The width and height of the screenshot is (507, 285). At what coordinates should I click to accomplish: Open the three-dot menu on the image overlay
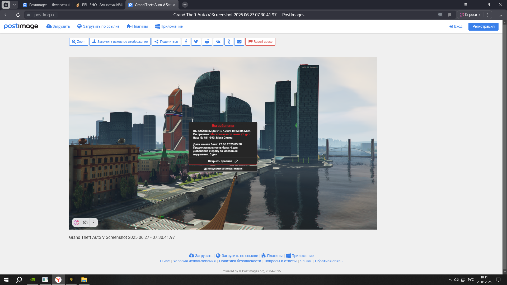[x=93, y=222]
